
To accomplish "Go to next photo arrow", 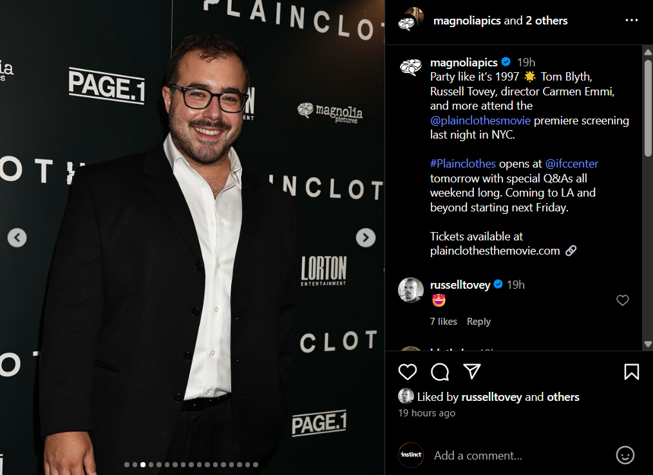I will pos(366,237).
